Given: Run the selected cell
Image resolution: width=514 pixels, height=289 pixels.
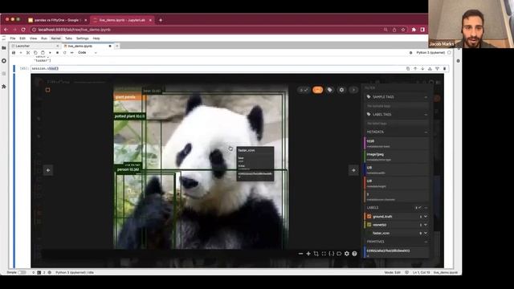Looking at the screenshot, I should 50,52.
